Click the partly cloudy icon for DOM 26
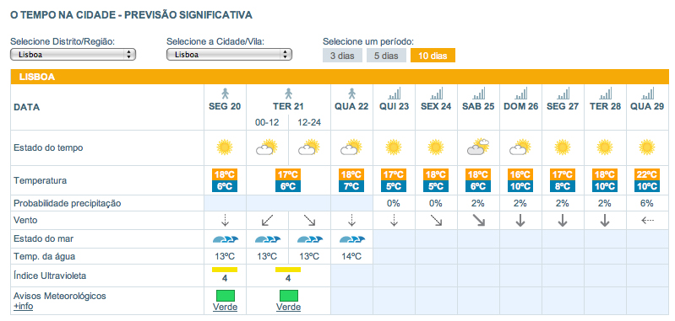This screenshot has height=321, width=675. click(520, 147)
